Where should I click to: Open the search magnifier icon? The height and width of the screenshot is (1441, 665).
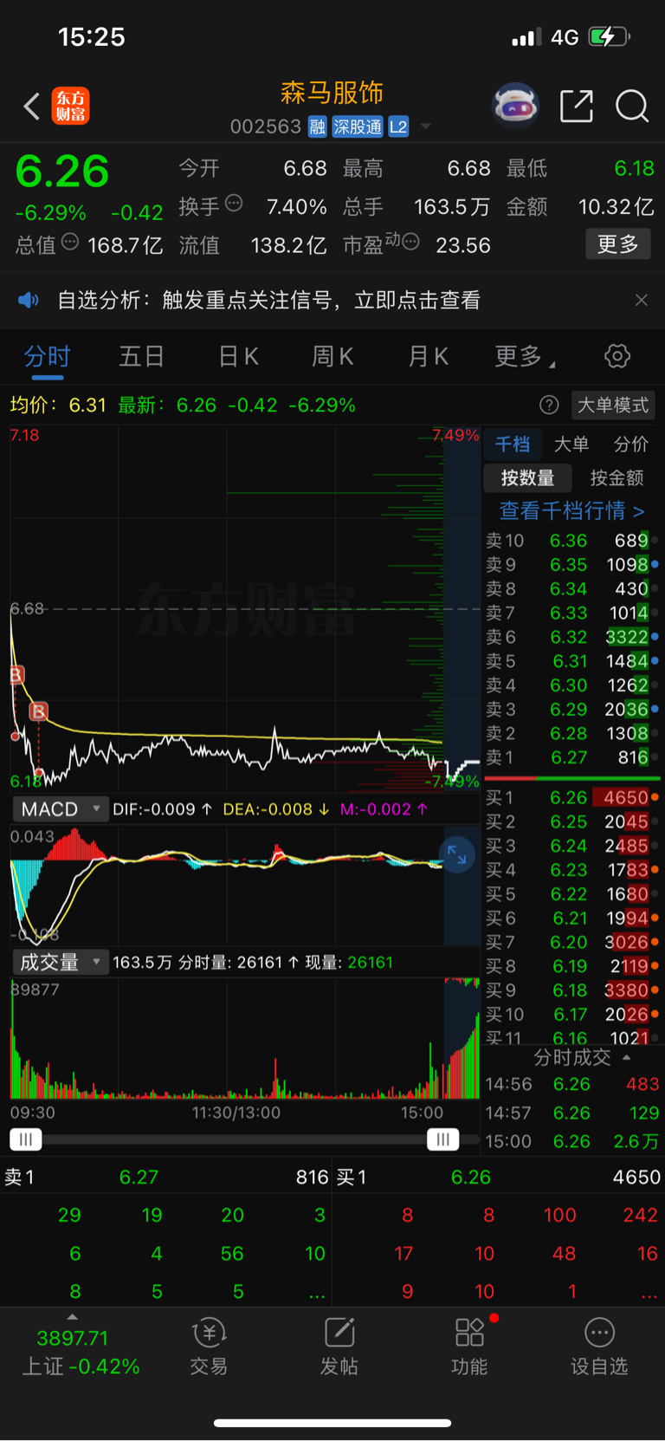632,106
